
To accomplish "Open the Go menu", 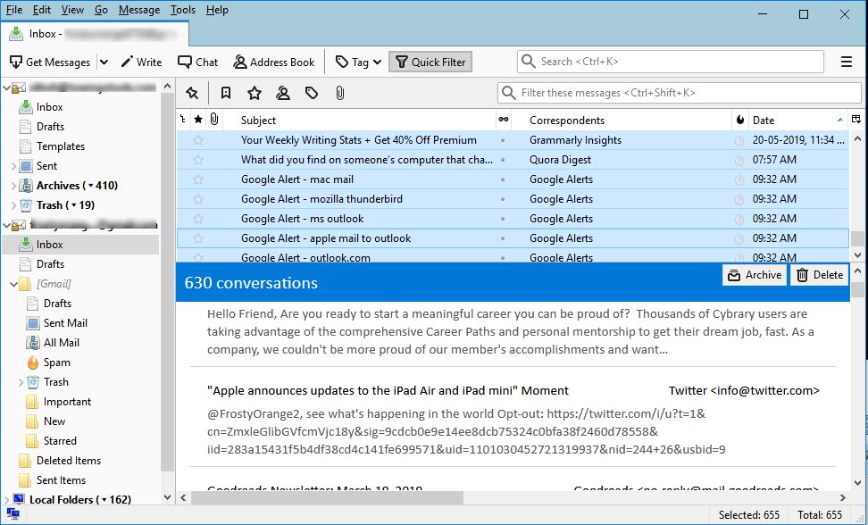I will 101,10.
